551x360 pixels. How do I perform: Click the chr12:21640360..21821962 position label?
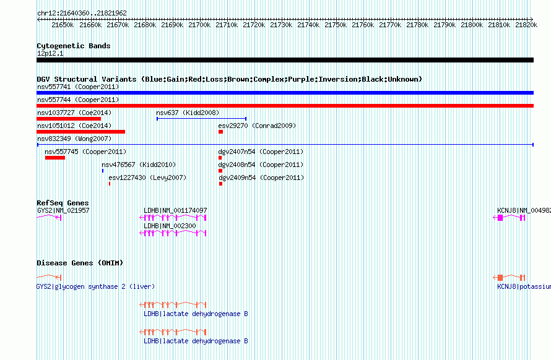(82, 13)
